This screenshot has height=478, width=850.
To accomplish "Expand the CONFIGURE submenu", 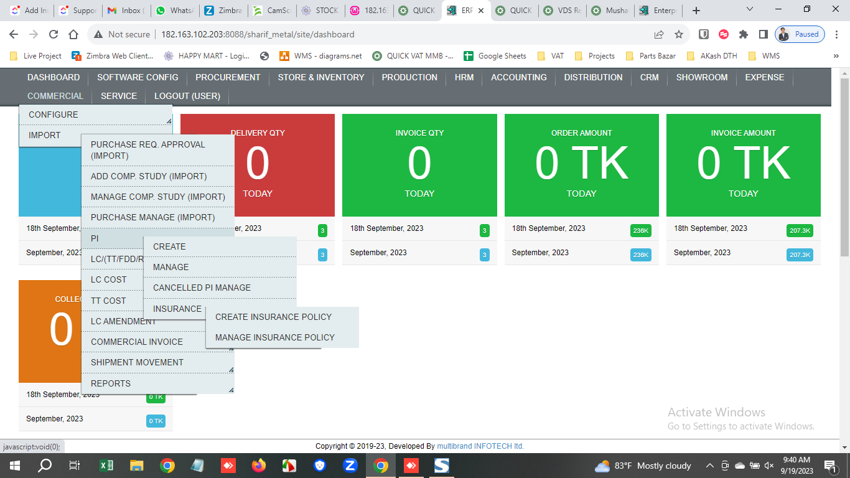I will pos(96,115).
